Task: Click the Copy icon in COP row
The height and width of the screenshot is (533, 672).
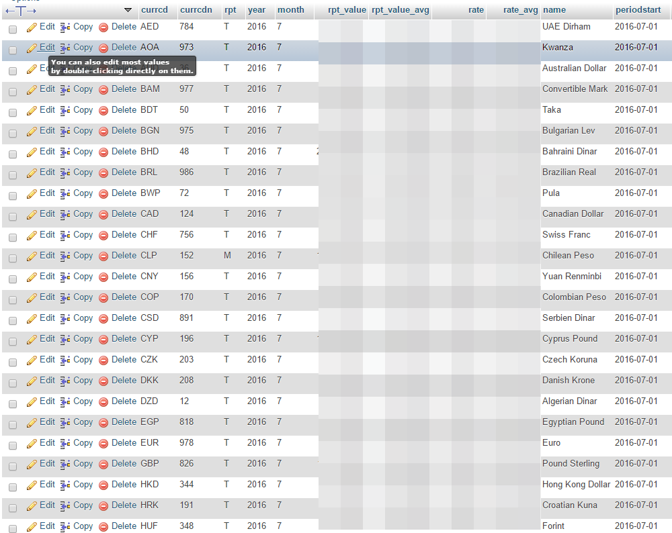Action: (x=65, y=299)
